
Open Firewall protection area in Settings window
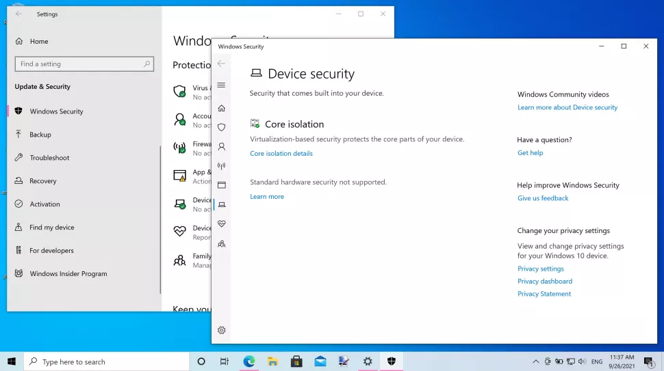192,148
